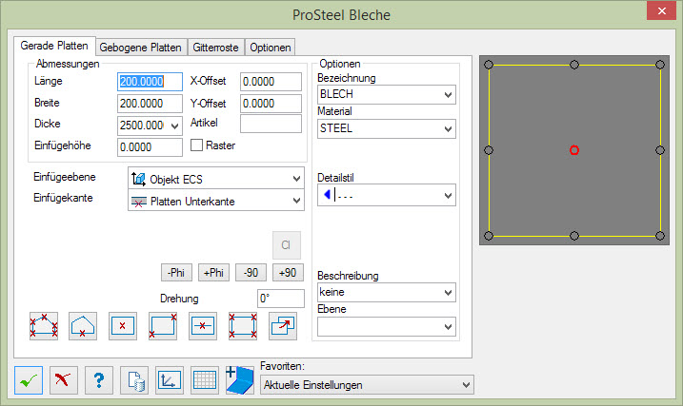Select the rectangle plate center point icon
The image size is (683, 406).
point(122,326)
